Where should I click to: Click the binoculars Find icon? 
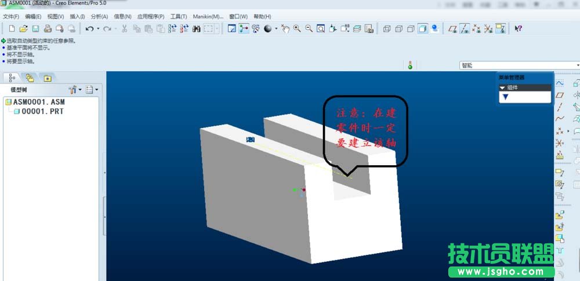click(x=196, y=28)
